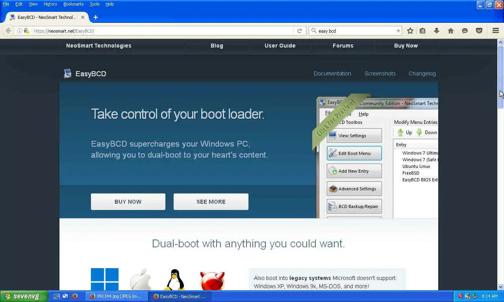Select the EasyBCD - NeoSmart browser tab
This screenshot has width=504, height=302.
click(47, 17)
